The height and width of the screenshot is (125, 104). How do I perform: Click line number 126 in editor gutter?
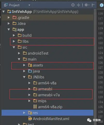(x=101, y=63)
